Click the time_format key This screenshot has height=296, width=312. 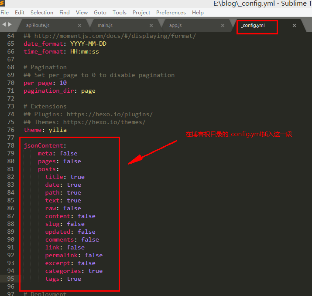(43, 52)
